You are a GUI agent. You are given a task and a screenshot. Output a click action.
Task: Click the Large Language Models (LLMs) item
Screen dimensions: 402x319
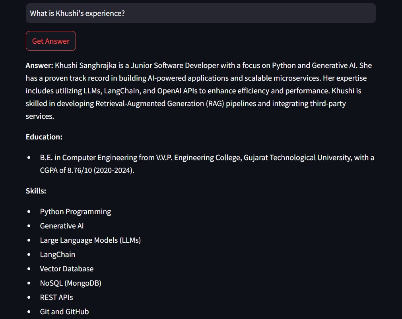[90, 240]
